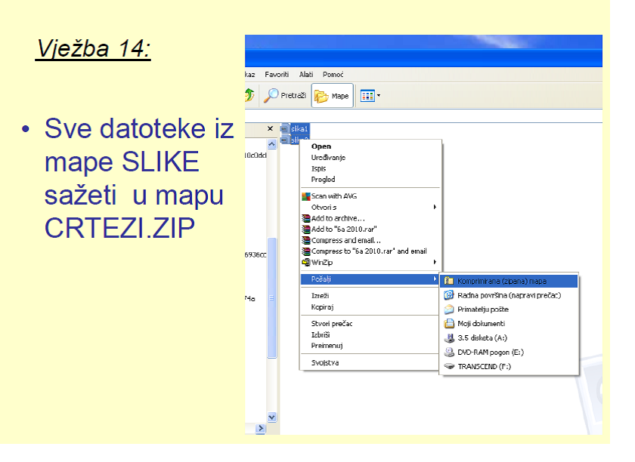Click the Views toolbar icon
The height and width of the screenshot is (462, 635).
coord(367,95)
